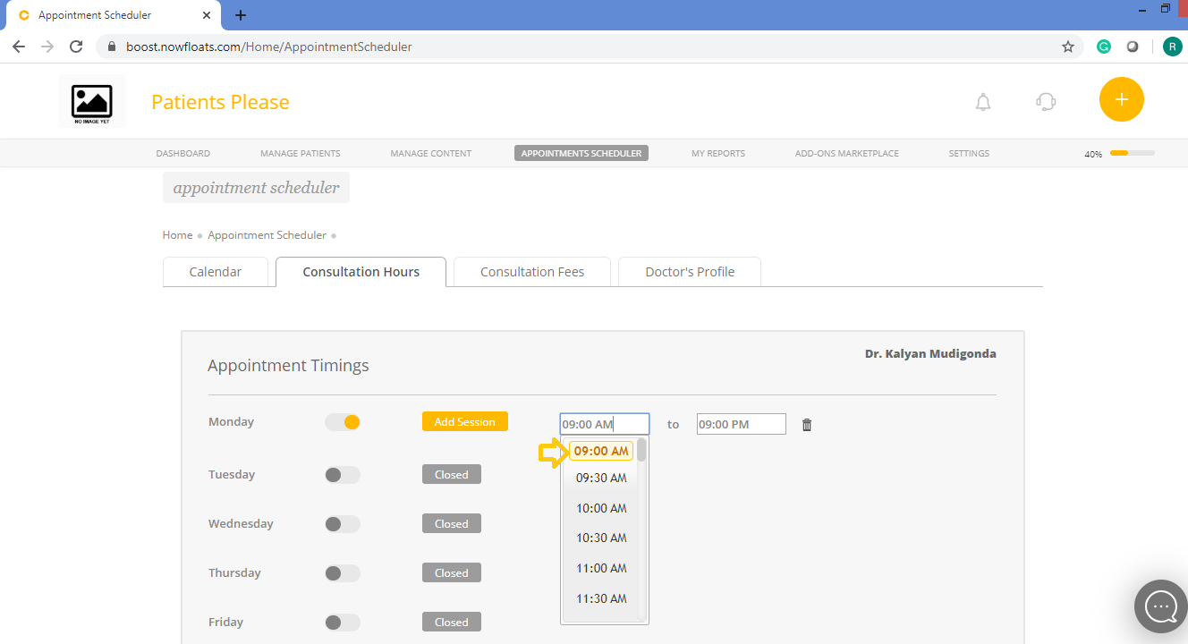Click the Appointment Scheduler breadcrumb
The image size is (1188, 644).
[267, 235]
